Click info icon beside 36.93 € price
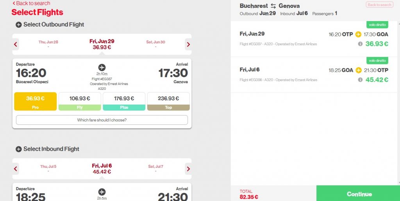This screenshot has width=400, height=201. point(360,44)
